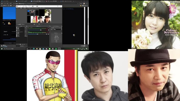Open Microsoft Edge from the taskbar
Image resolution: width=180 pixels, height=101 pixels.
tap(34, 49)
